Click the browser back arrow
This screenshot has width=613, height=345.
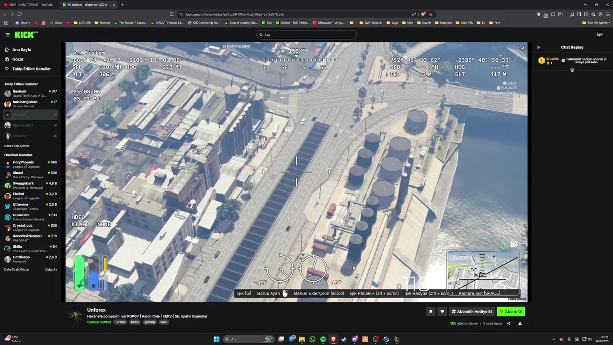point(5,14)
